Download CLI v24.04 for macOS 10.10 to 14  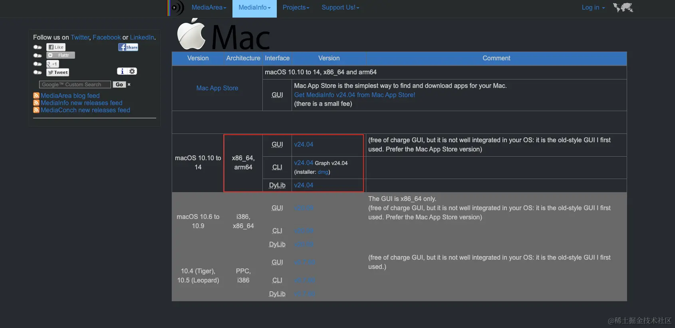(x=304, y=163)
